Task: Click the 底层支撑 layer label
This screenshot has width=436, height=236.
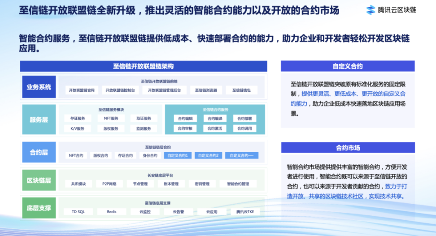Action: [39, 208]
